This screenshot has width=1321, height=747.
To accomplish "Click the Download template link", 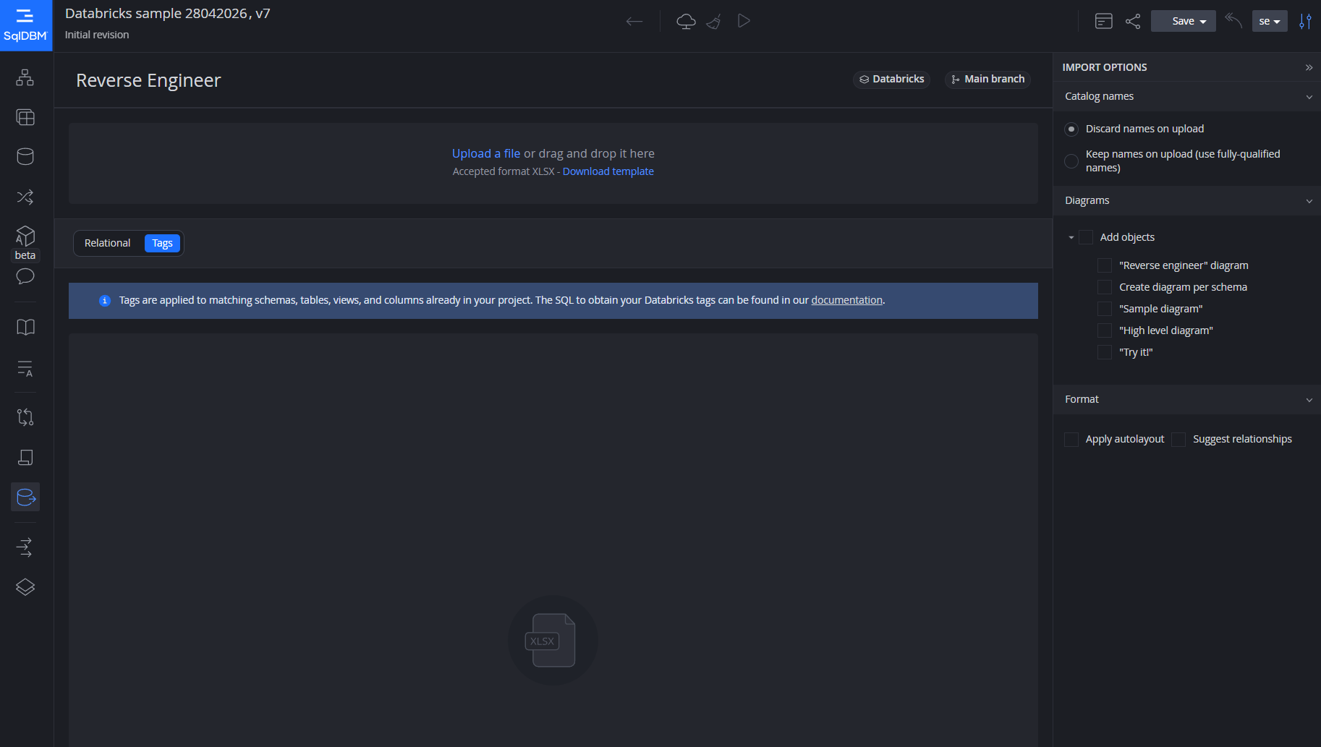I will 608,171.
